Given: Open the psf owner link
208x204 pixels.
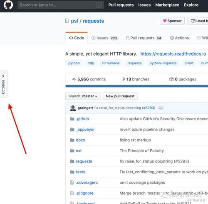Looking at the screenshot, I should pyautogui.click(x=74, y=21).
